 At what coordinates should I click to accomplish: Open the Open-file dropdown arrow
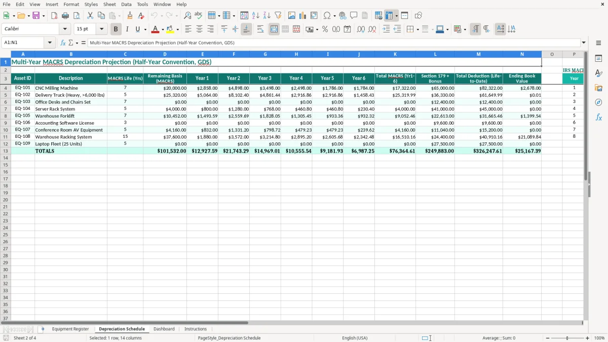pos(28,16)
